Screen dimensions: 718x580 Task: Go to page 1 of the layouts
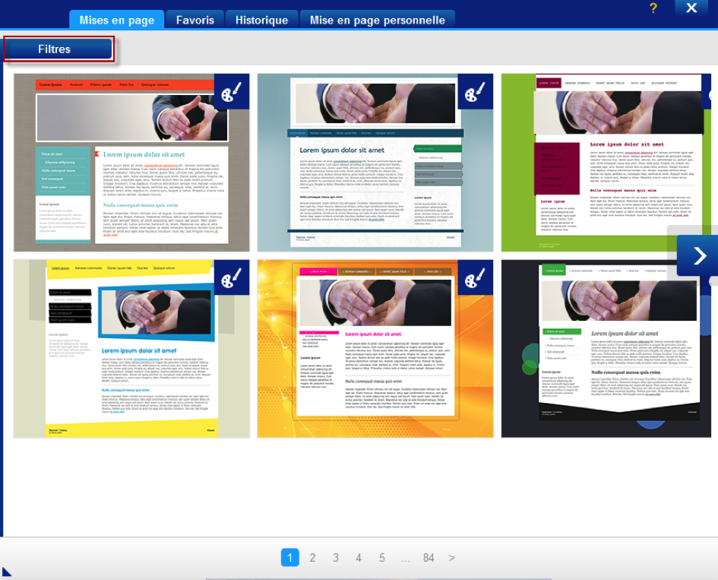(x=289, y=557)
